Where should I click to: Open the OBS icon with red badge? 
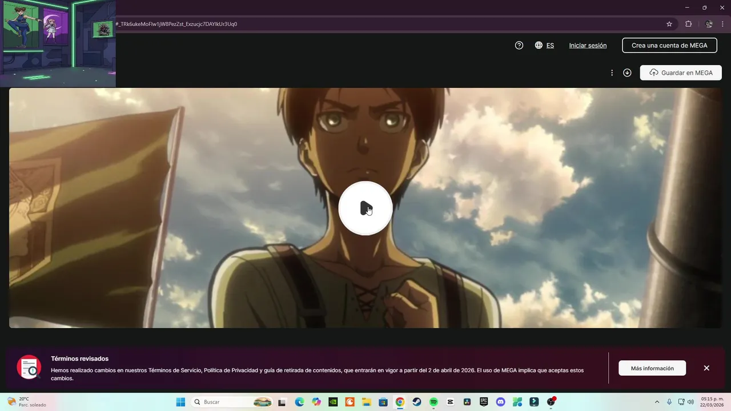point(551,401)
